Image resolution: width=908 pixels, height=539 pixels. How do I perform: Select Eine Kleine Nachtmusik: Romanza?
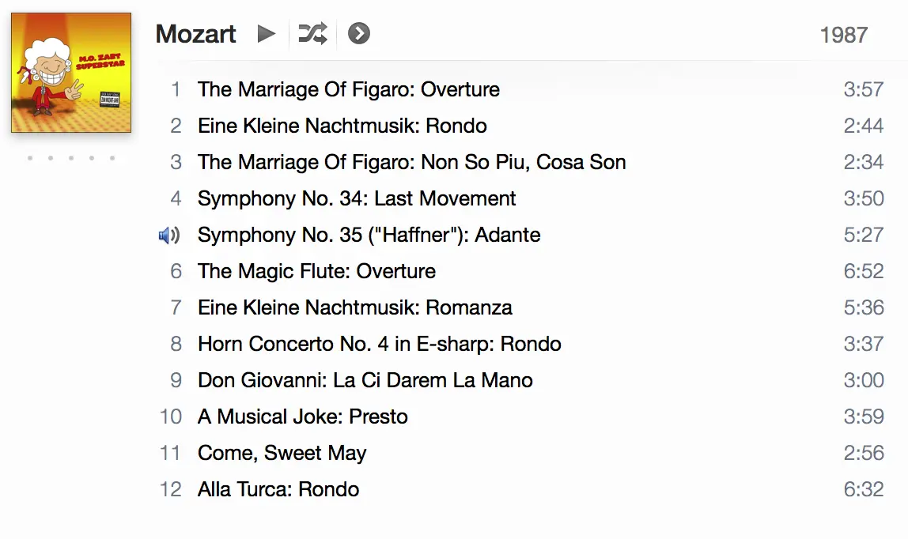(354, 307)
